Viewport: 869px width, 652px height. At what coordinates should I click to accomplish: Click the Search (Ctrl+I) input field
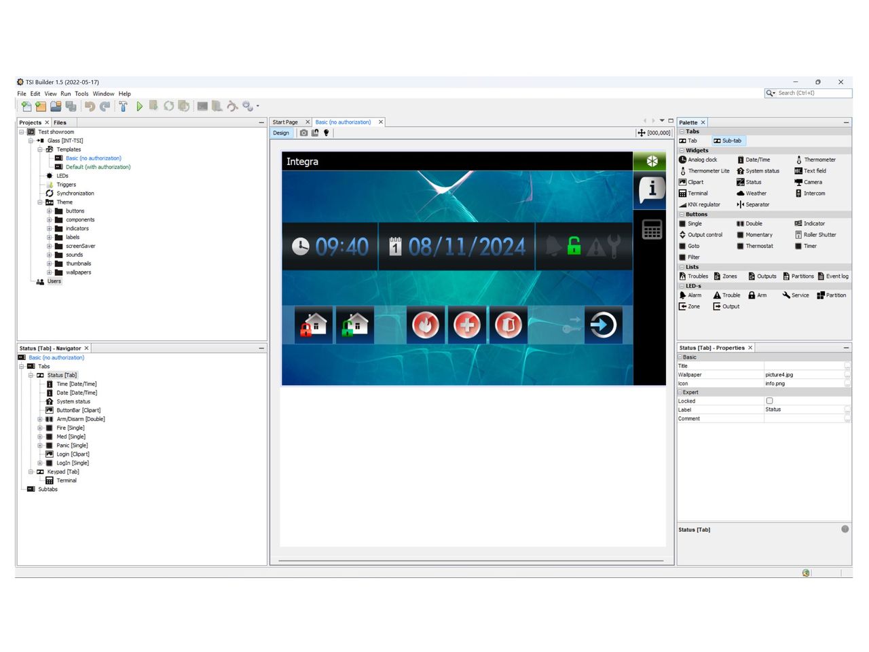click(813, 93)
